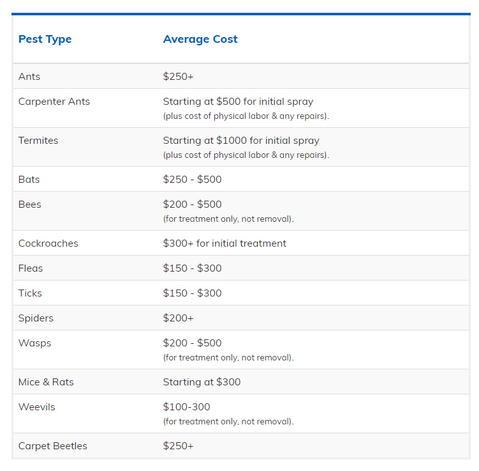The height and width of the screenshot is (471, 479).
Task: Click the Cockroaches pest name
Action: tap(48, 243)
